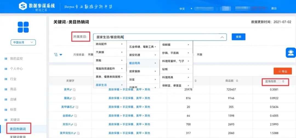Select 餐廚用具 subcategory
Image resolution: width=296 pixels, height=138 pixels.
pos(143,63)
